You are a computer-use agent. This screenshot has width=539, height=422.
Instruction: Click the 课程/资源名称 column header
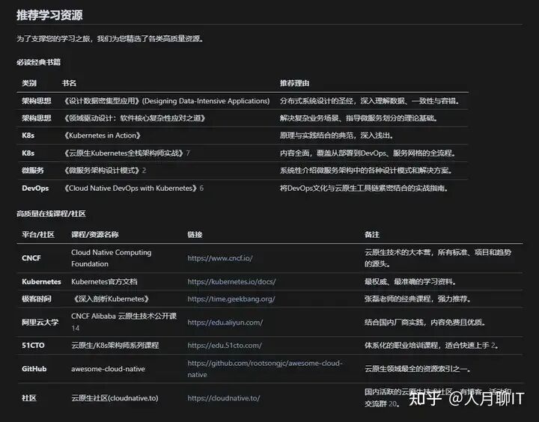pyautogui.click(x=95, y=235)
